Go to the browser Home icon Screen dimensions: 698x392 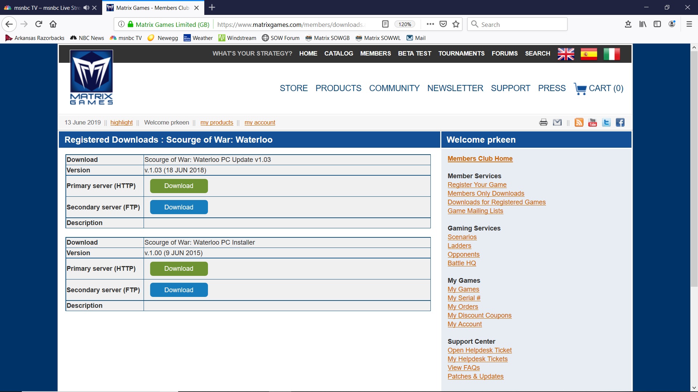[x=53, y=24]
